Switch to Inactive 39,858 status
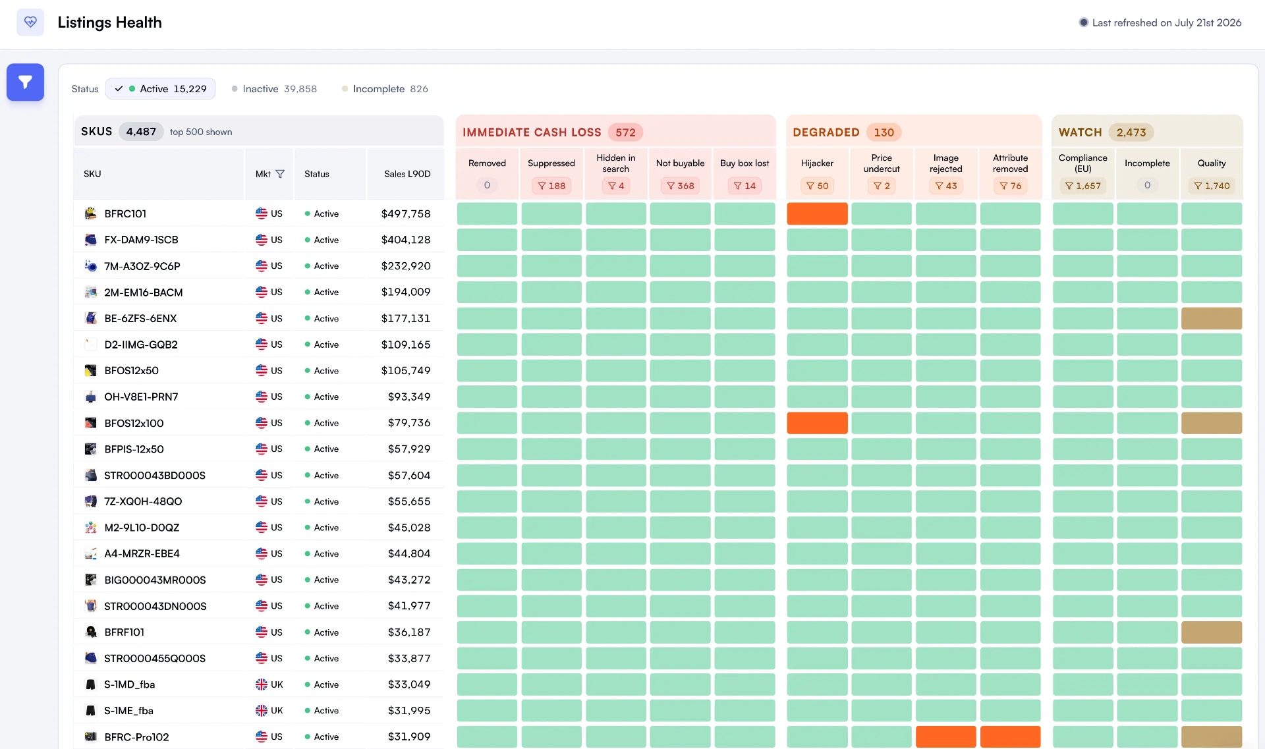1265x749 pixels. click(x=274, y=89)
